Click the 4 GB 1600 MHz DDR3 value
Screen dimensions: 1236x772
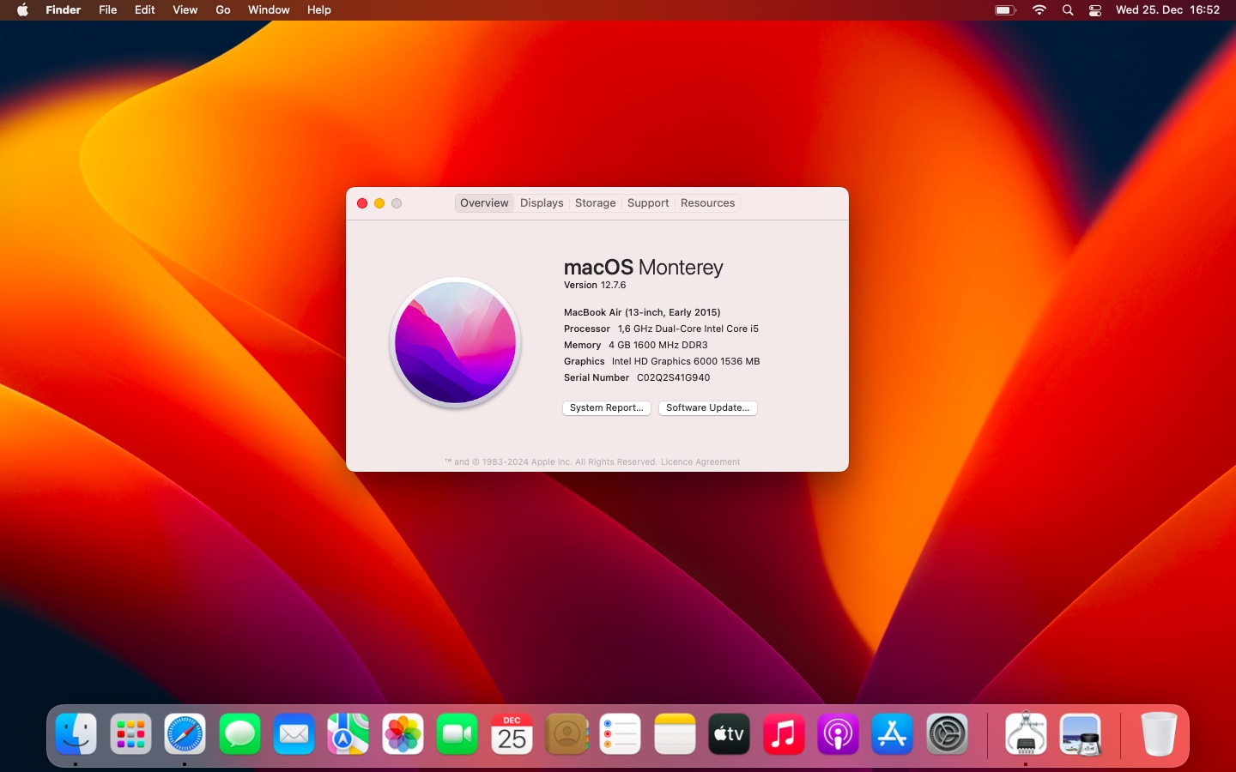[658, 346]
